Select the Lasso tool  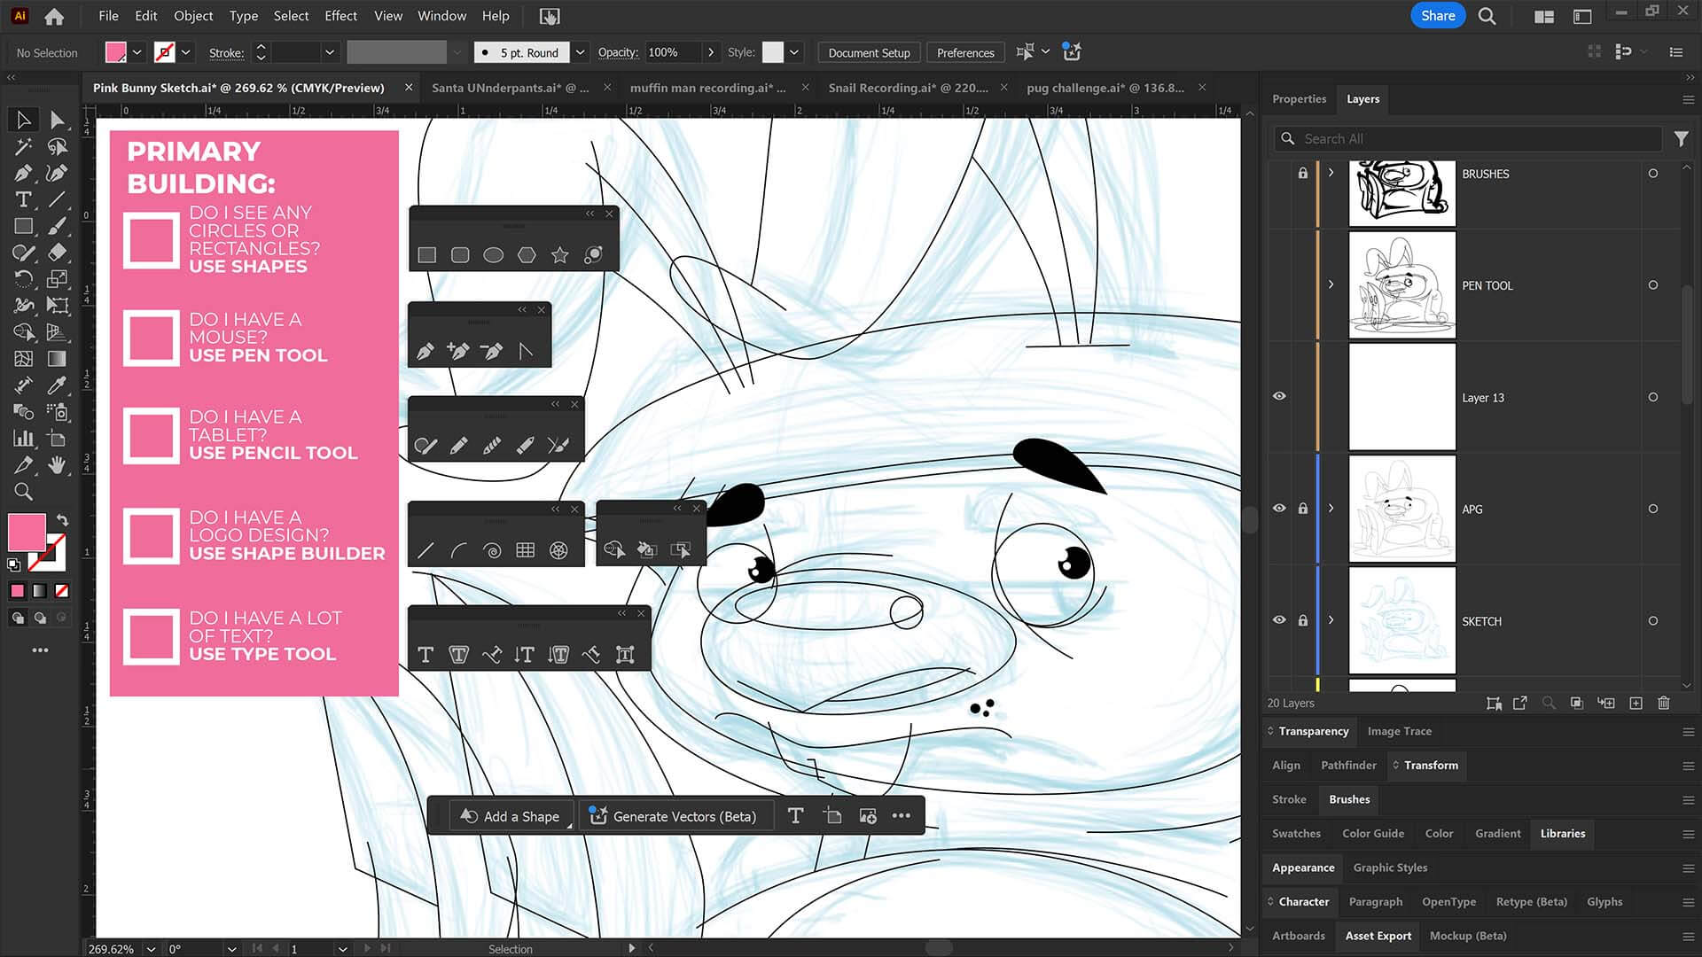tap(58, 146)
